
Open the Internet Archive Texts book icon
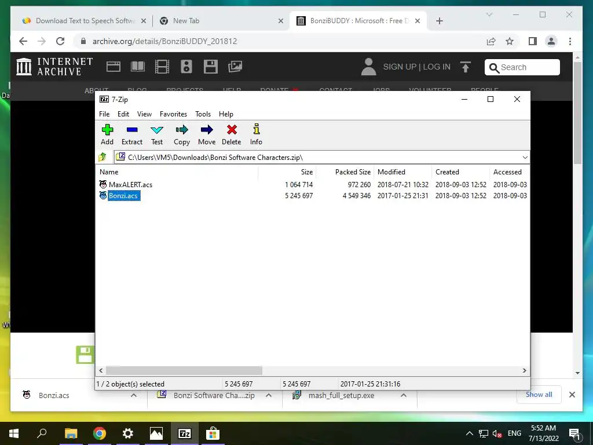click(x=138, y=67)
